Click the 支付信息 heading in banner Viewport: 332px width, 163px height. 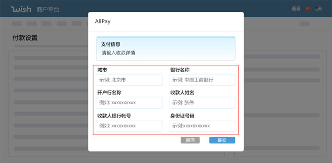(x=111, y=44)
